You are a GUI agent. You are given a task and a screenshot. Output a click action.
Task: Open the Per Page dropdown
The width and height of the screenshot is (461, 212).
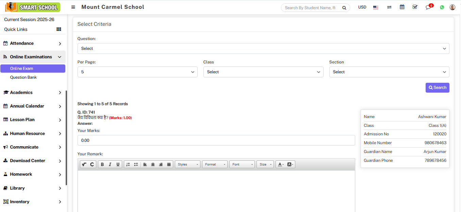[x=137, y=72]
